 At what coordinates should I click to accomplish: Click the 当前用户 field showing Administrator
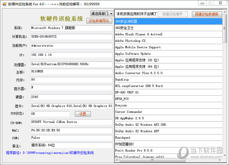72,46
